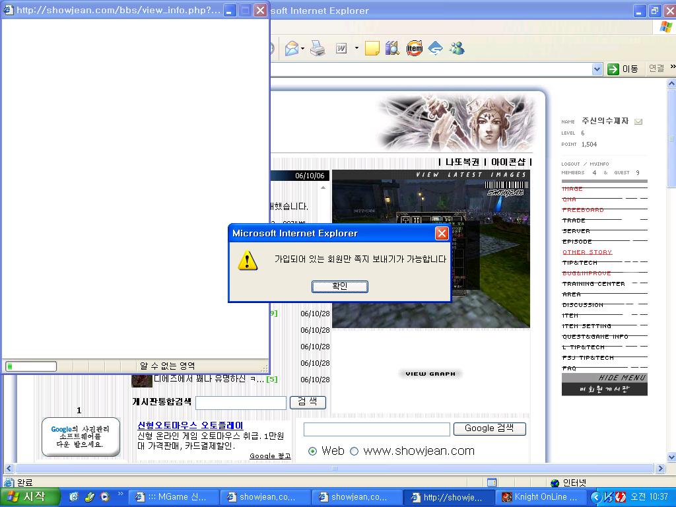Image resolution: width=676 pixels, height=507 pixels.
Task: Click the envelope icon beside 주신의수제자
Action: 638,121
